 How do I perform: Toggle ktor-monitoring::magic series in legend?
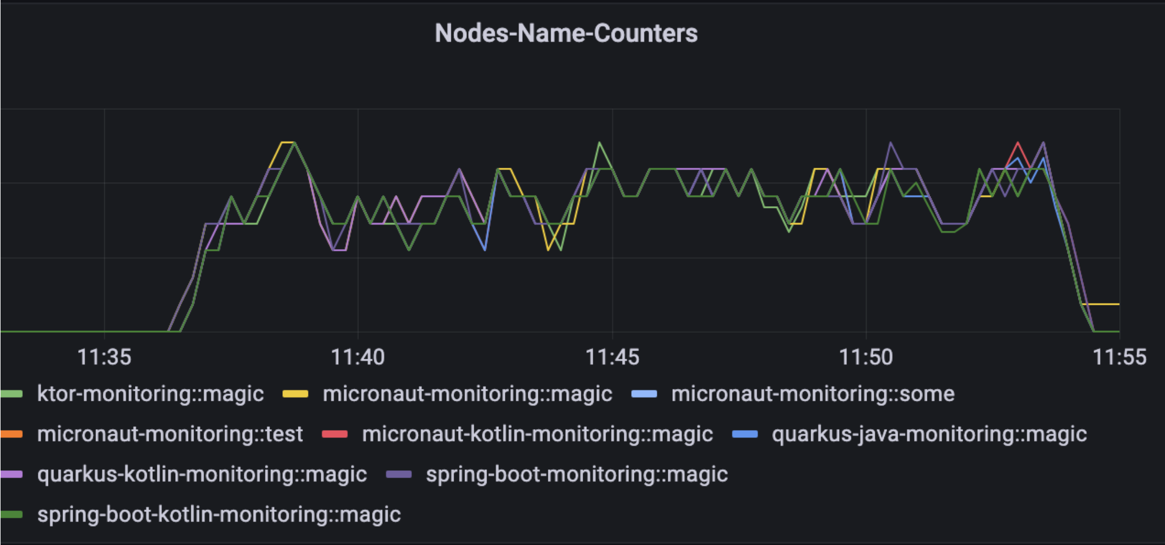pos(150,393)
